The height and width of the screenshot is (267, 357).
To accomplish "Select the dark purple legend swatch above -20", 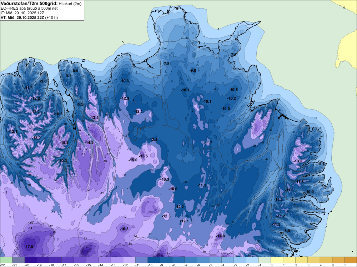I will click(31, 260).
